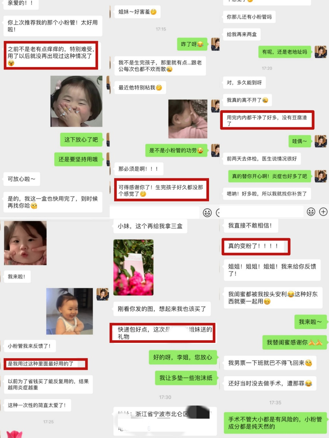Tap the message 给我再来两盒

[242, 34]
